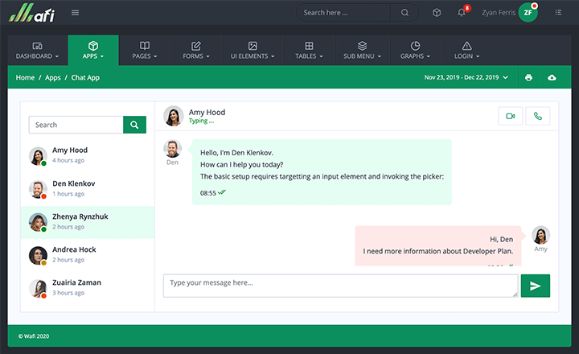The width and height of the screenshot is (579, 354).
Task: Click the message input field
Action: tap(340, 286)
